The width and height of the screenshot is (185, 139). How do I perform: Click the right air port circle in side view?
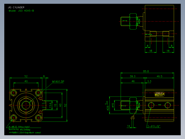(168, 105)
